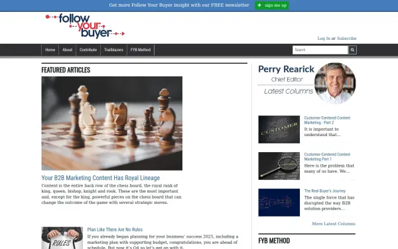Click the search magnifier icon button
Viewport: 398px width, 249px height.
pyautogui.click(x=352, y=50)
